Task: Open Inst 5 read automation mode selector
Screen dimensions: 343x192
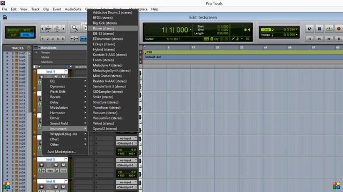Action: [x=63, y=171]
